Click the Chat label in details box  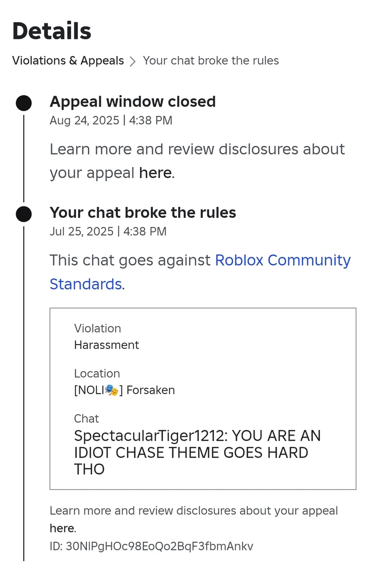87,418
